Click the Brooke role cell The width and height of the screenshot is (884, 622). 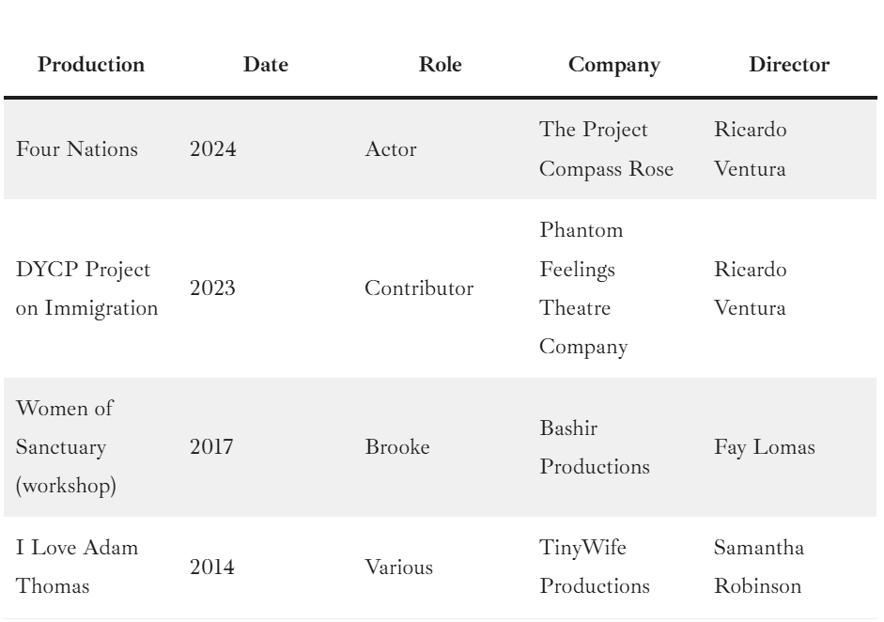pyautogui.click(x=397, y=447)
